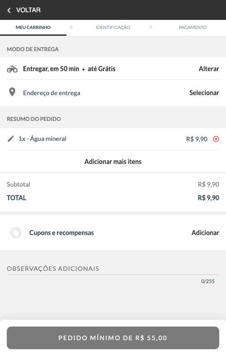
Task: Click the motorcycle delivery icon
Action: point(12,69)
